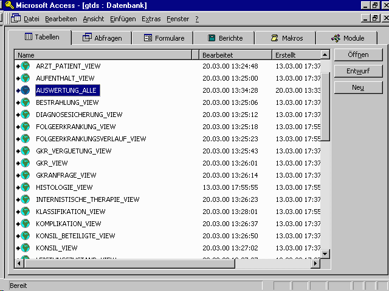Sort by the Bearbeitet column header

point(235,55)
